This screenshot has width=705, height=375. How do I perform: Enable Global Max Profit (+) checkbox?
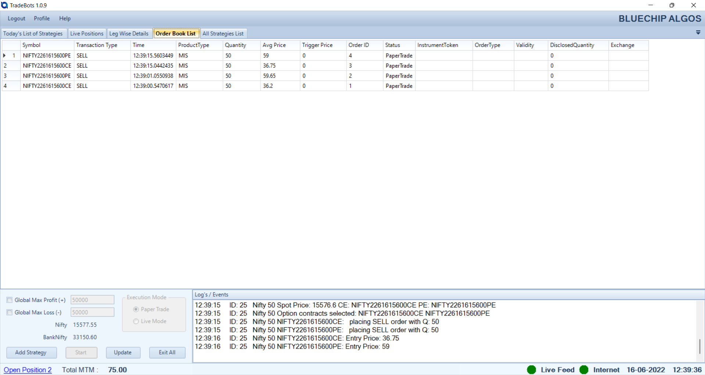click(10, 300)
